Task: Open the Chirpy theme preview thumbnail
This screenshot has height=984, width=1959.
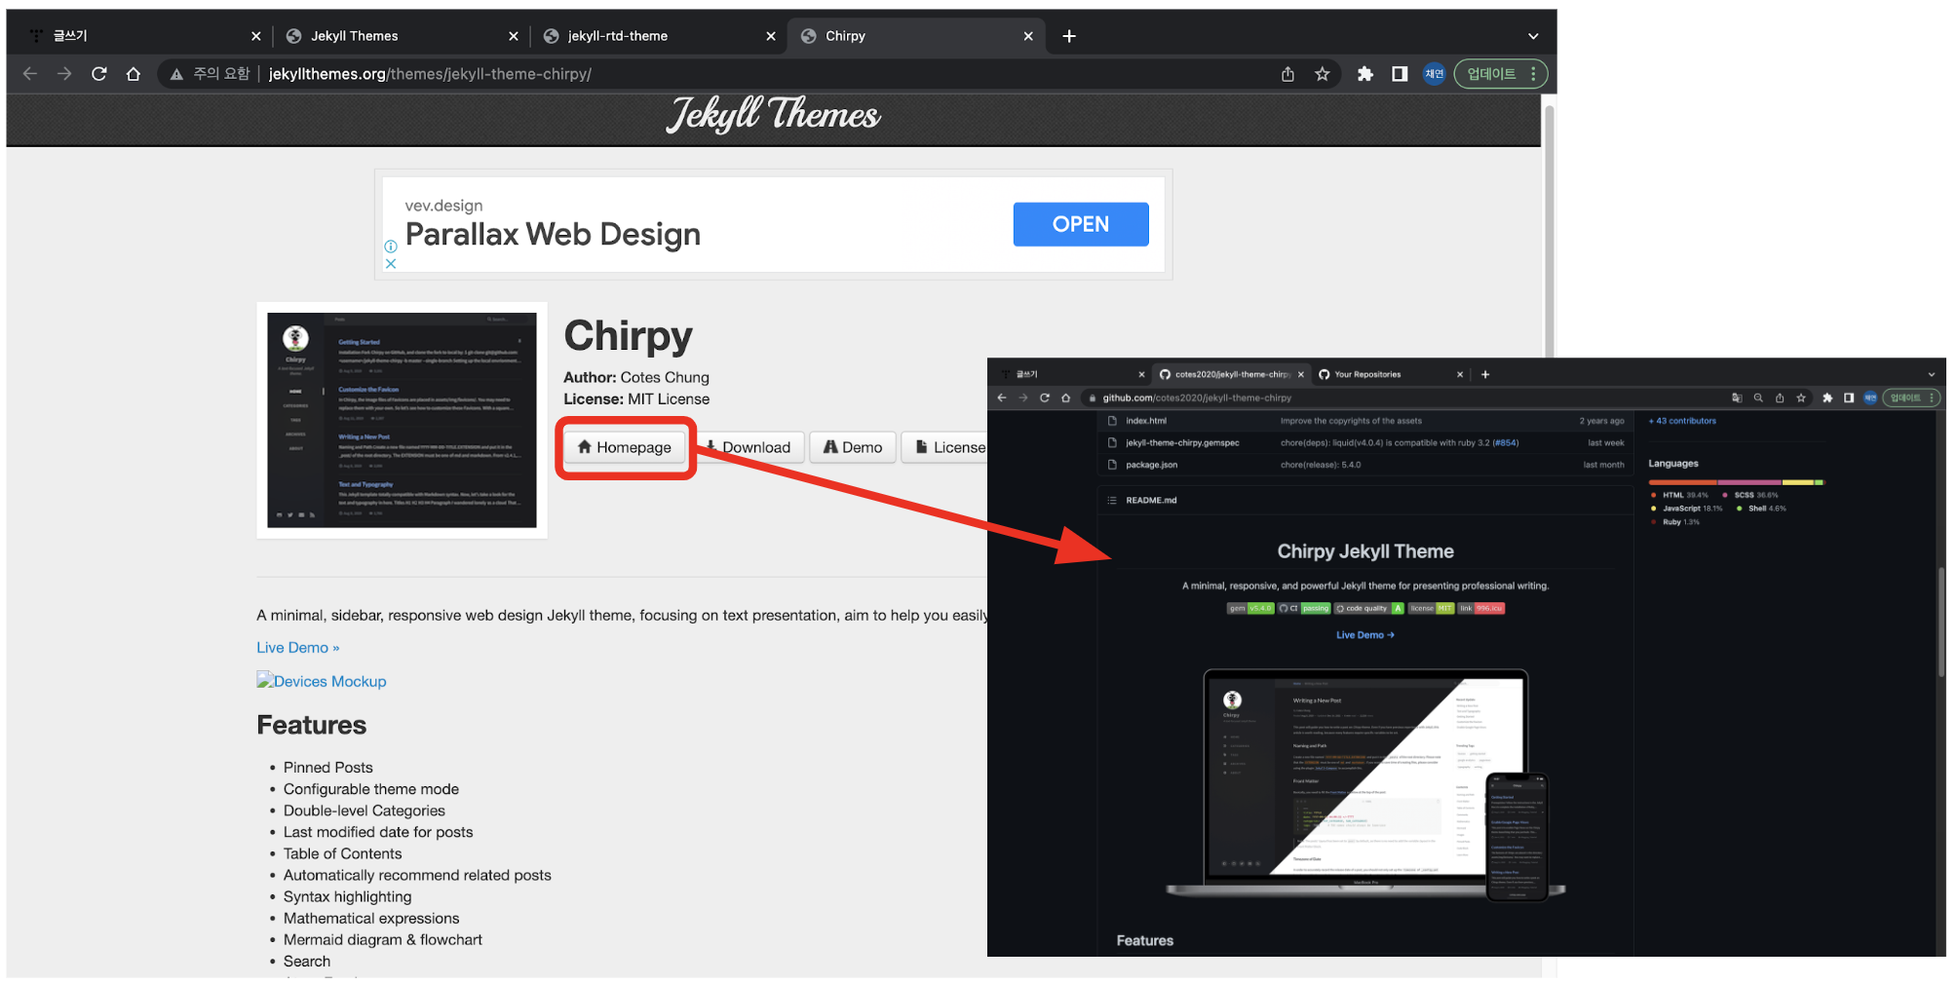Action: 402,420
